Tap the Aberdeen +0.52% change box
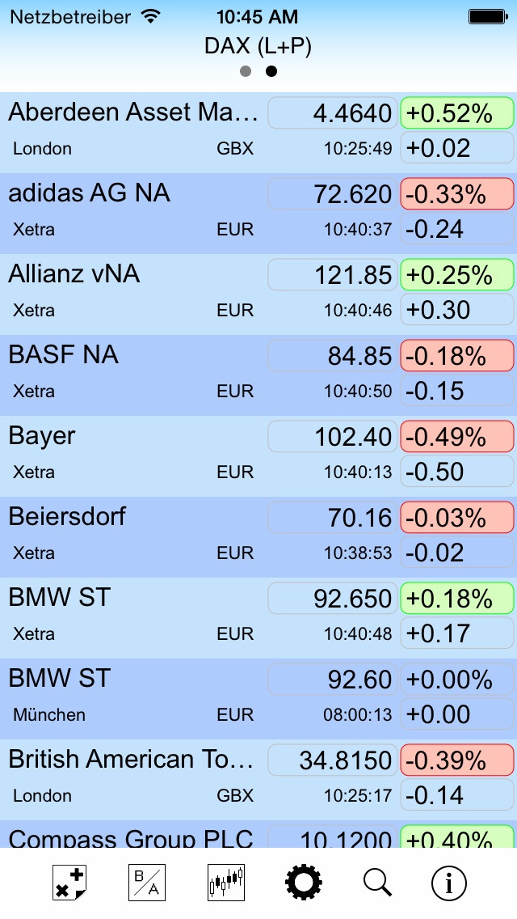 pyautogui.click(x=456, y=112)
